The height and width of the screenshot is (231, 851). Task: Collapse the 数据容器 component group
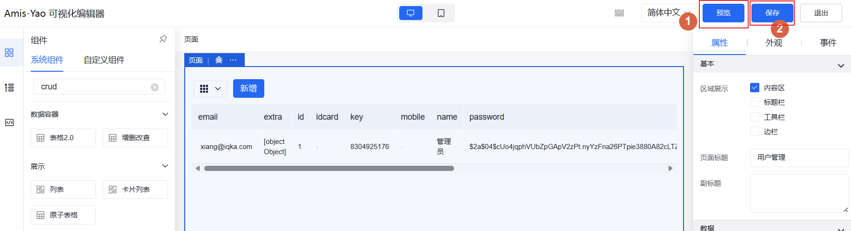click(x=165, y=114)
